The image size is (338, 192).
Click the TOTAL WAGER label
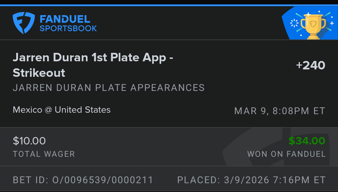[44, 154]
